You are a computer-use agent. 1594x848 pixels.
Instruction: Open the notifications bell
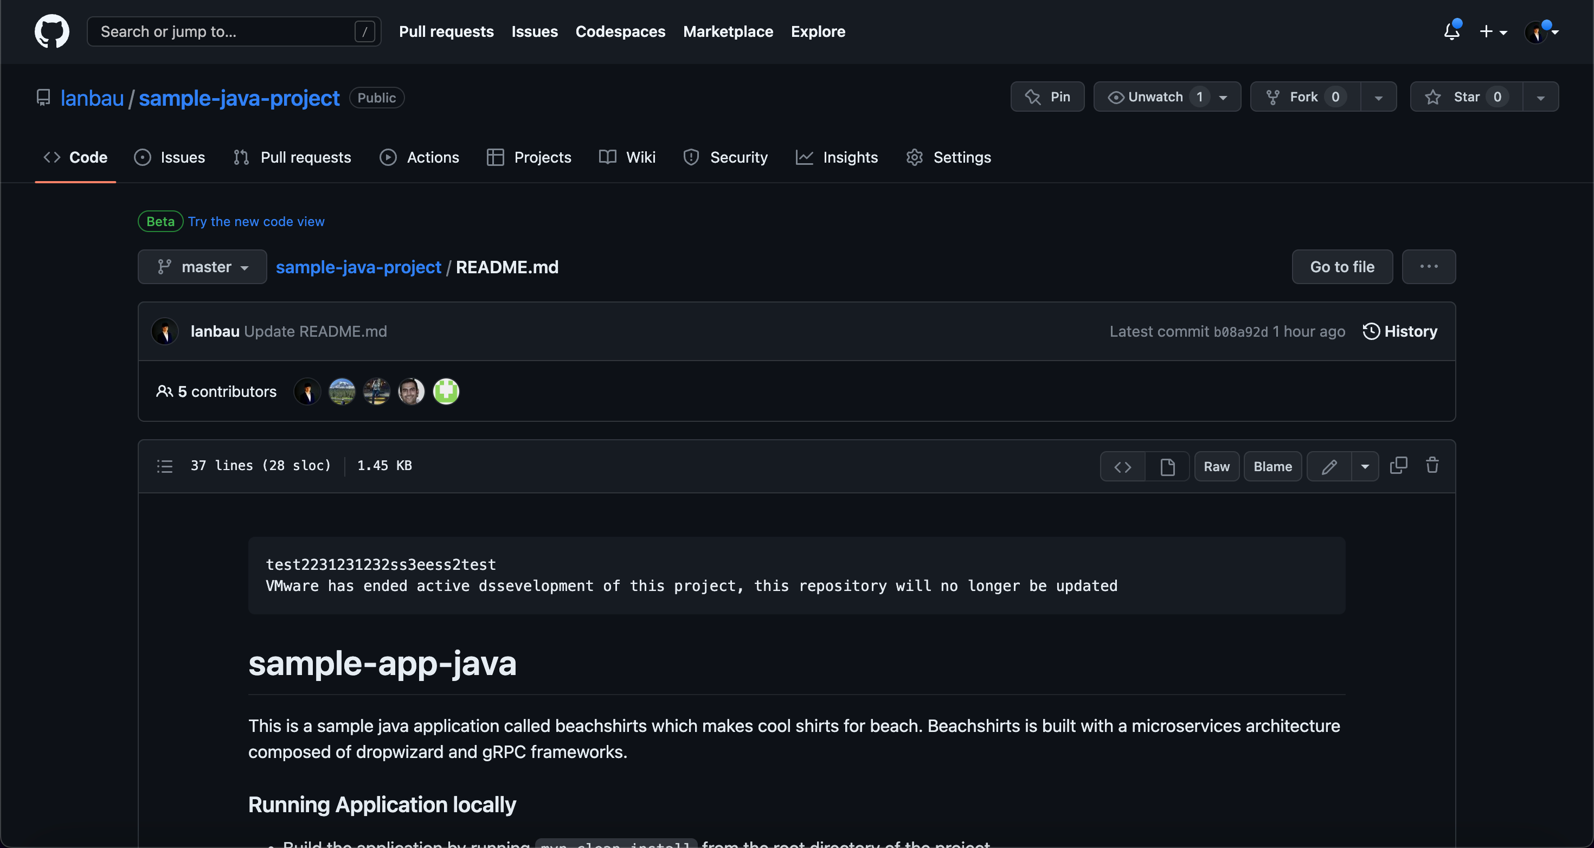click(x=1452, y=31)
